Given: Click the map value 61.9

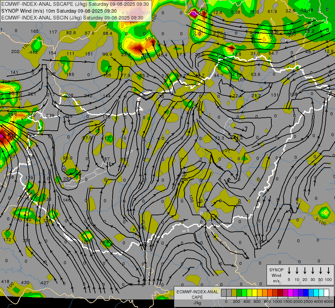Looking at the screenshot, I should point(272,11).
